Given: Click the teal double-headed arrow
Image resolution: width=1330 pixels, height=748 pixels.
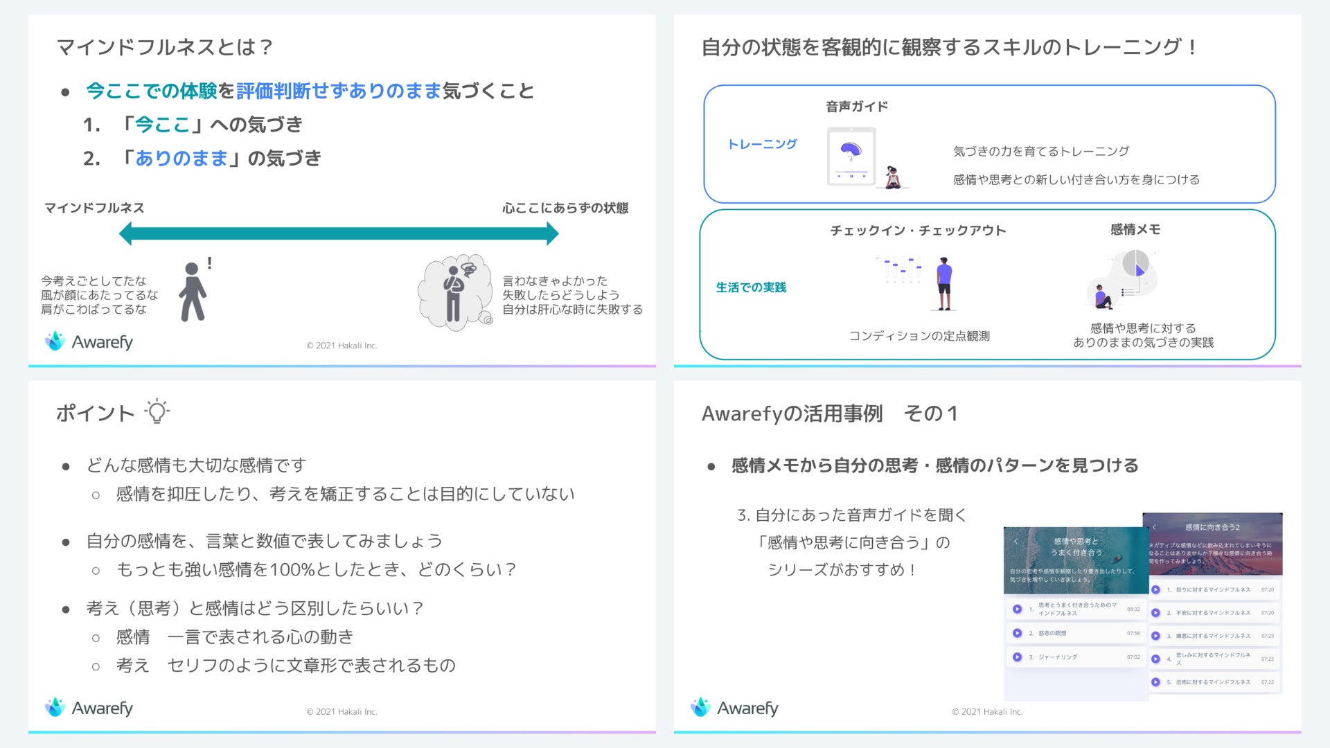Looking at the screenshot, I should (x=339, y=234).
